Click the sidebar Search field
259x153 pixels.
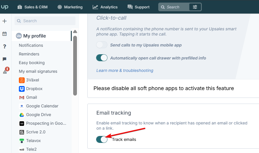(45, 21)
